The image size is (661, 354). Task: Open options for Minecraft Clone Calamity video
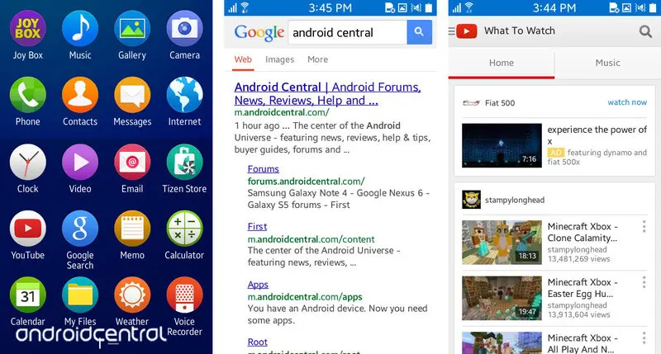pos(644,226)
